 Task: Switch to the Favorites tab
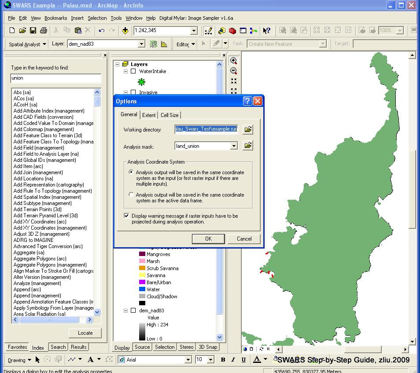[x=18, y=347]
